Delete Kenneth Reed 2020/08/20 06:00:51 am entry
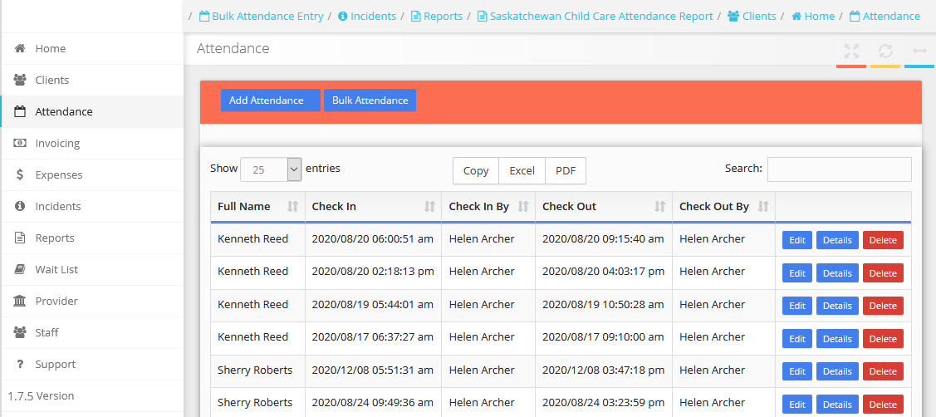 pos(883,240)
